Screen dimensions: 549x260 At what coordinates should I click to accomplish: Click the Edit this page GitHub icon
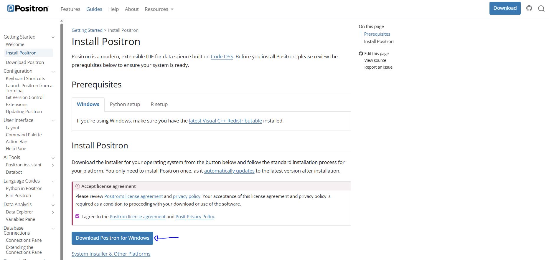coord(361,54)
